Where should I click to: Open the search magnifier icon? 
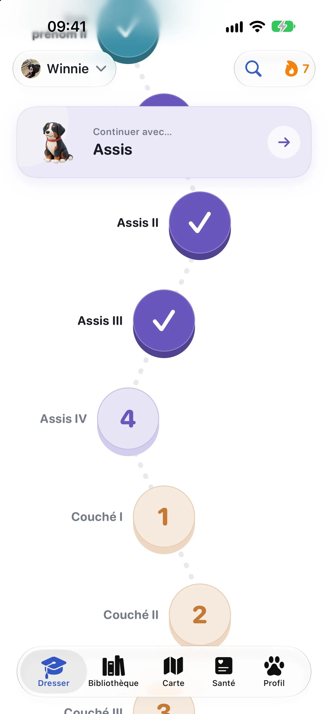point(253,68)
